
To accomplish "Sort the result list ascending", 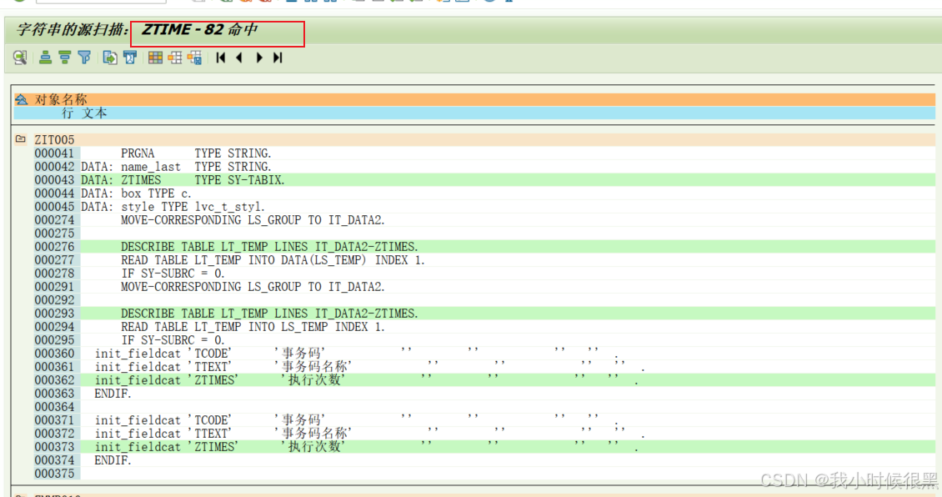I will [44, 58].
